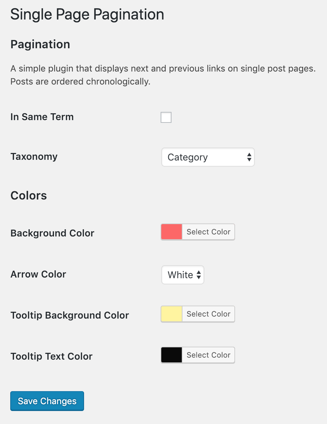Open the Arrow Color dropdown showing White
Screen dimensions: 327x424
(x=183, y=275)
